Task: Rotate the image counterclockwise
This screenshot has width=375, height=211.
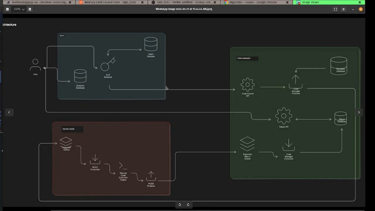Action: pos(180,205)
